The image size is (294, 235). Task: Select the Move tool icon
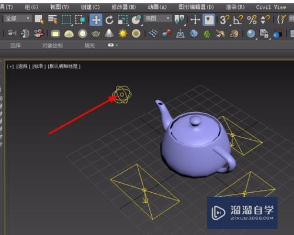[96, 20]
